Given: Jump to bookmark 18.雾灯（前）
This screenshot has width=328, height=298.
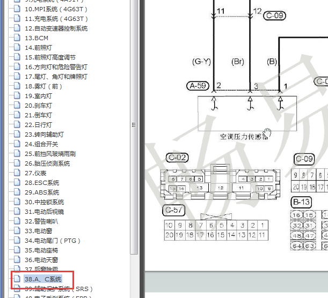Looking at the screenshot, I should click(43, 86).
